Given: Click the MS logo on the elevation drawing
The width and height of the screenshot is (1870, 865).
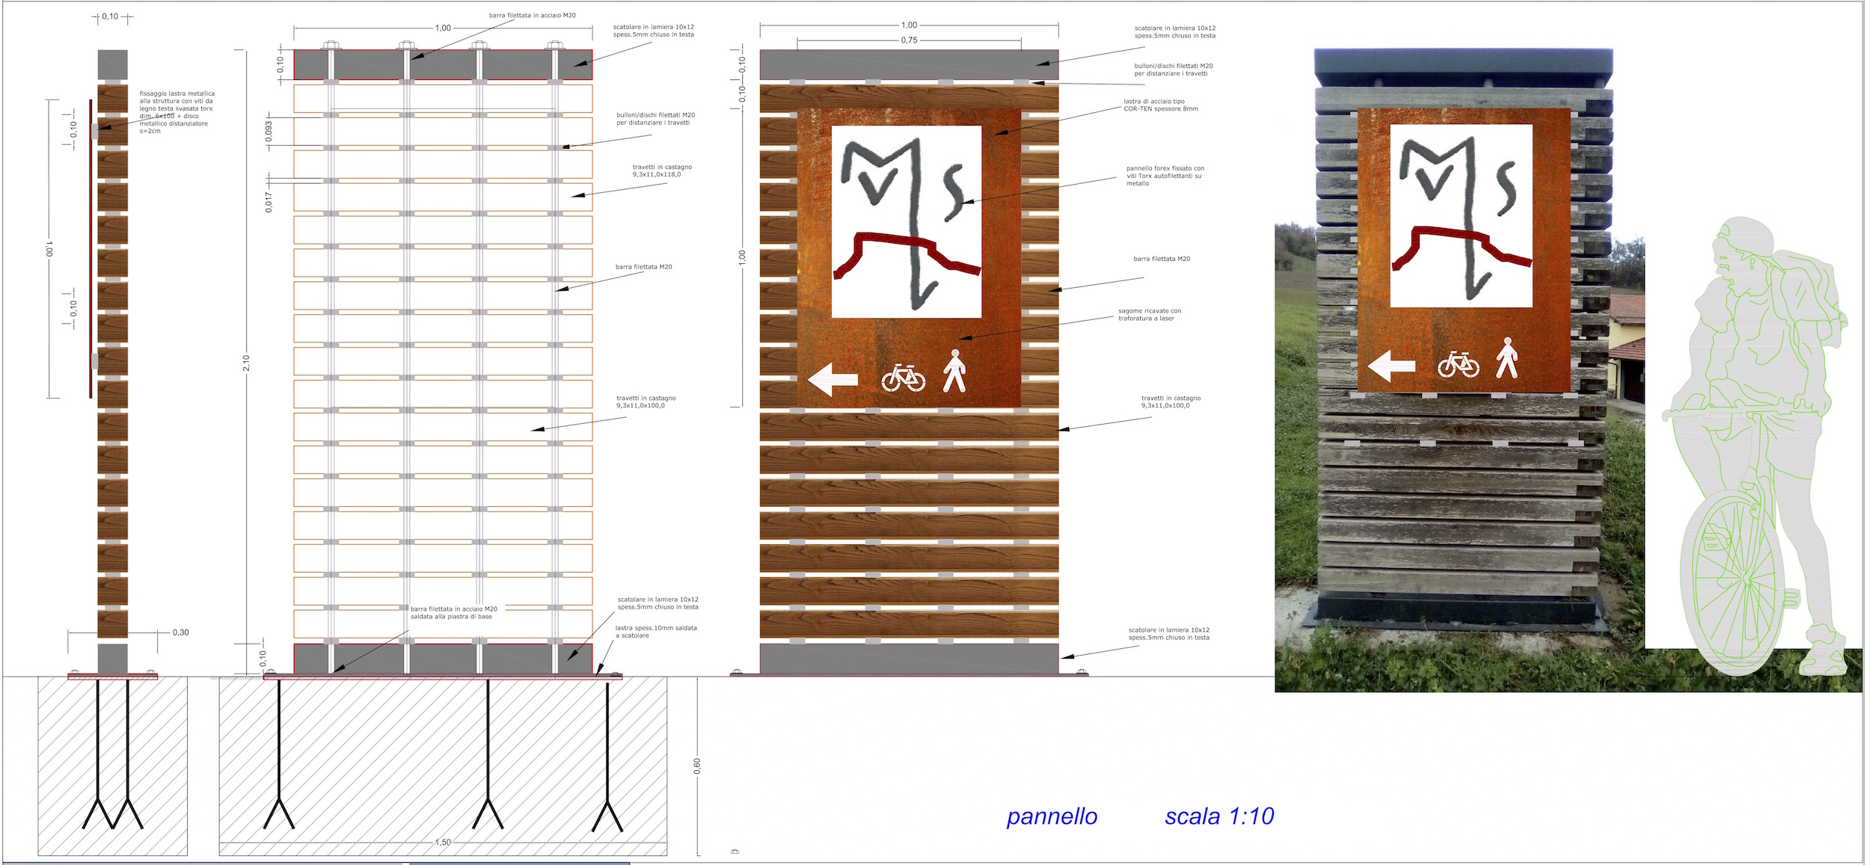Looking at the screenshot, I should coord(907,222).
